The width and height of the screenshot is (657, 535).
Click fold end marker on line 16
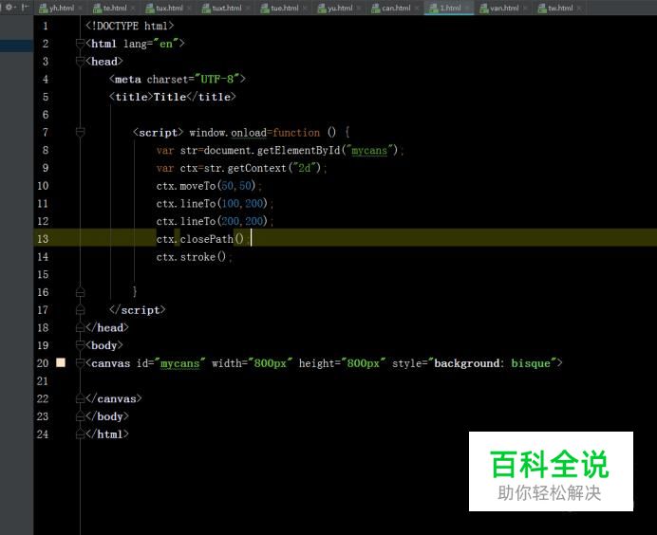80,292
